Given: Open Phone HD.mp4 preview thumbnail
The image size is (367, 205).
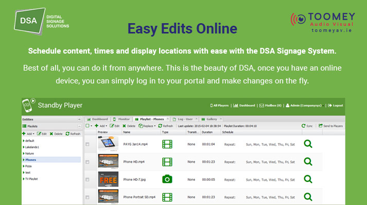Looking at the screenshot, I should click(x=108, y=161).
